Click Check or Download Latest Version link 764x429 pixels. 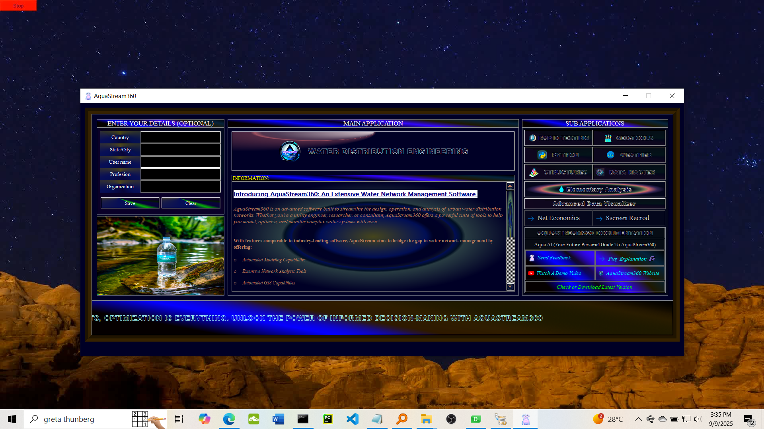(x=594, y=287)
